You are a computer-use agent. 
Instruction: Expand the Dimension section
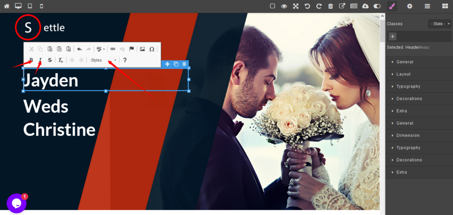[x=408, y=136]
